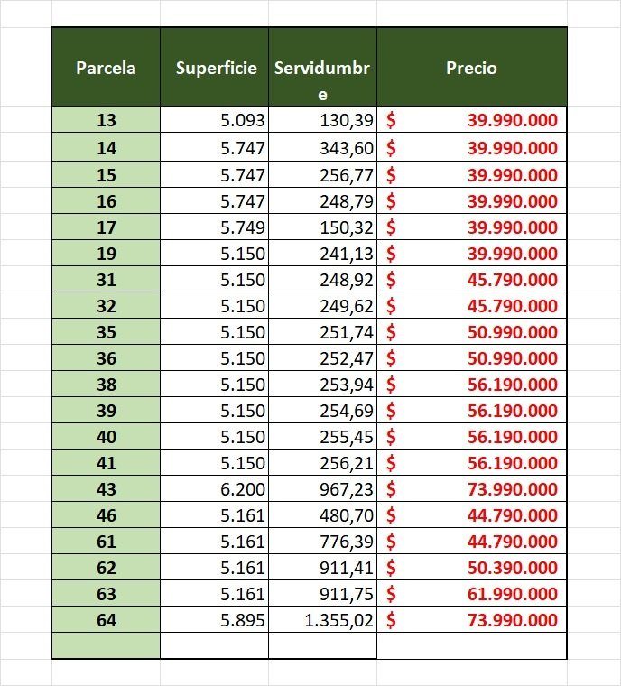The height and width of the screenshot is (686, 621).
Task: Click the Parcela 64 cell
Action: click(106, 619)
